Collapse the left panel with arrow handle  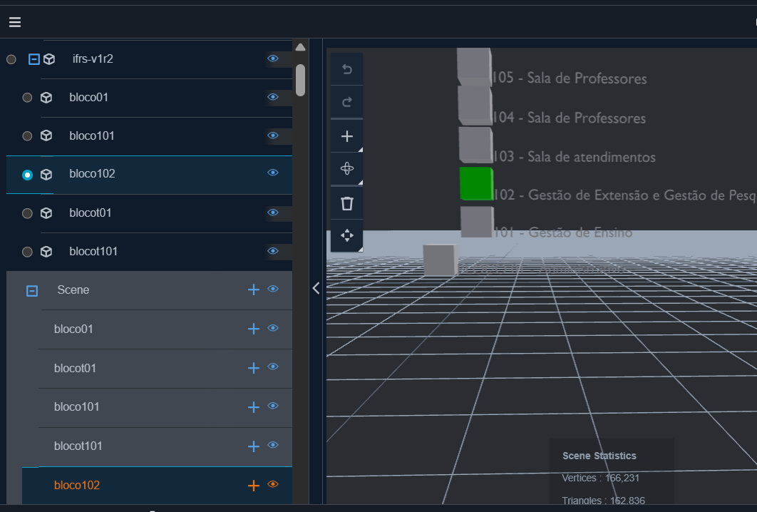click(x=316, y=288)
